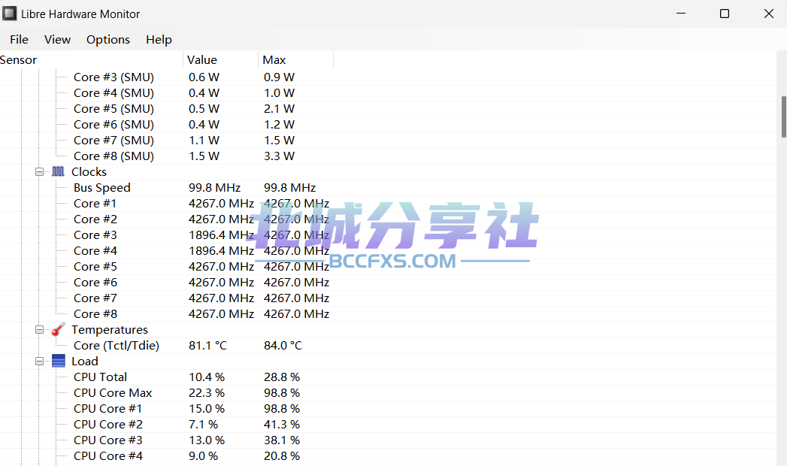Click the 22.3 % CPU Core Max value
787x466 pixels.
click(x=207, y=393)
